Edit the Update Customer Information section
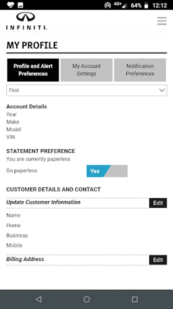This screenshot has height=309, width=173. click(158, 203)
